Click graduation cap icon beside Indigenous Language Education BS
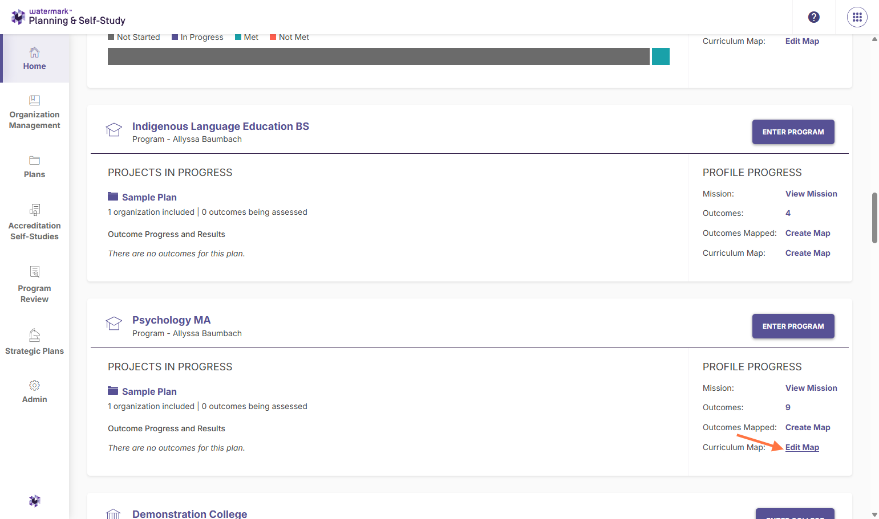The width and height of the screenshot is (879, 519). pos(114,130)
